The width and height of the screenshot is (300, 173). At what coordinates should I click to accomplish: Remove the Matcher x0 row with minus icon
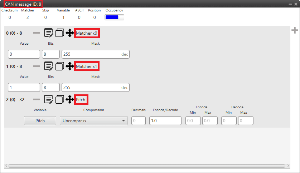(x=37, y=33)
